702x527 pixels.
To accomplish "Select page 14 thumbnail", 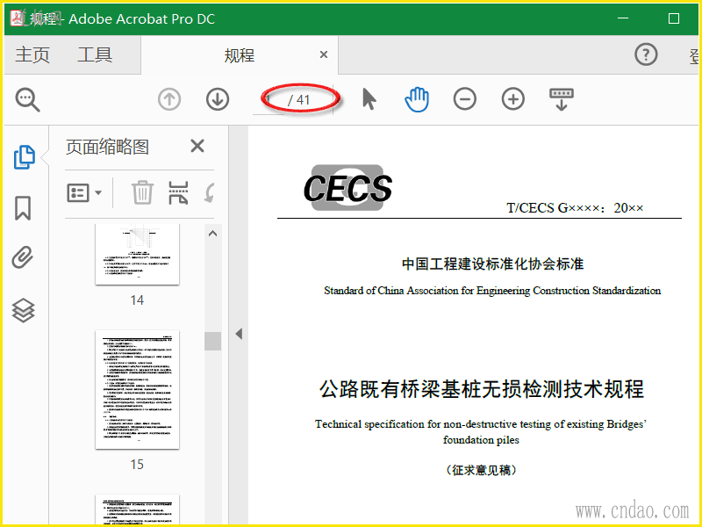I will point(138,254).
